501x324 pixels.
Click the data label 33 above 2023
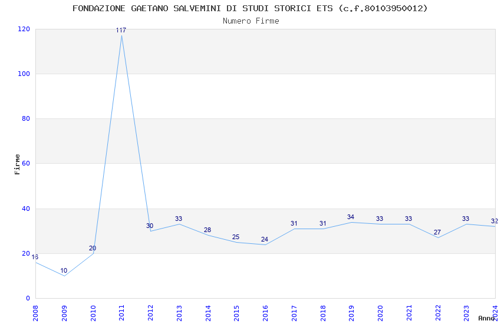(466, 219)
